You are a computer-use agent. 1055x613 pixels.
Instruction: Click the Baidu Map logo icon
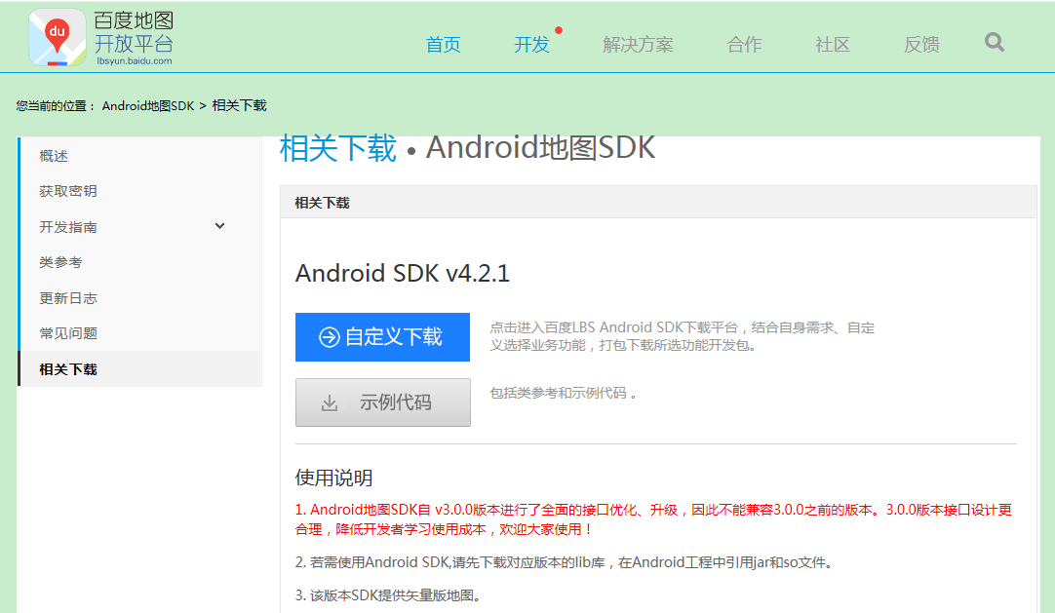coord(58,38)
